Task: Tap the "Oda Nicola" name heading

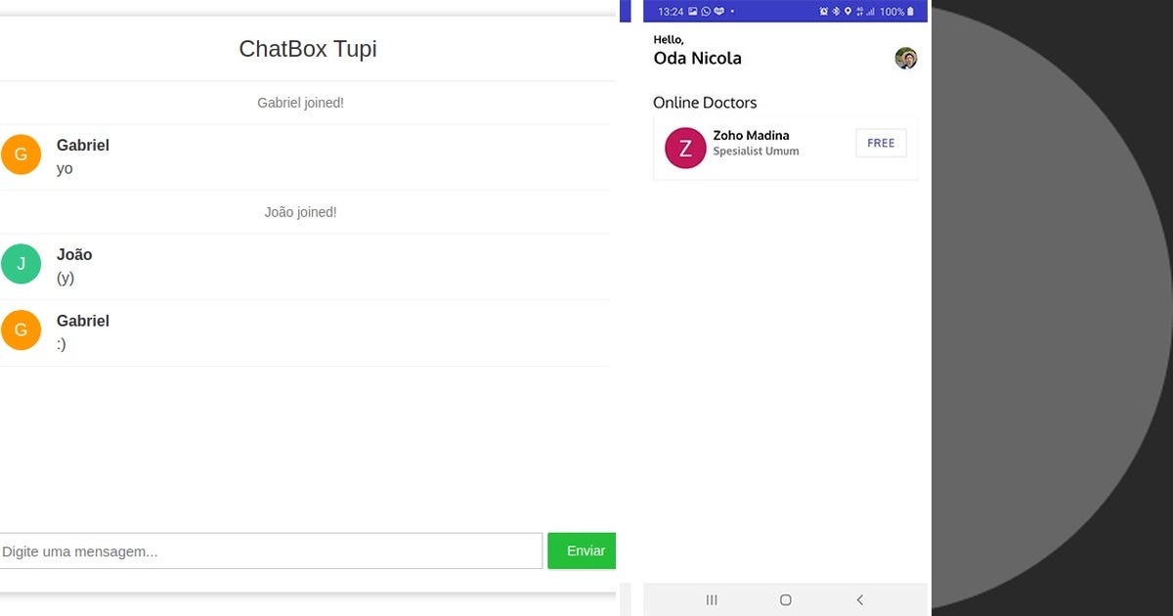Action: tap(698, 59)
